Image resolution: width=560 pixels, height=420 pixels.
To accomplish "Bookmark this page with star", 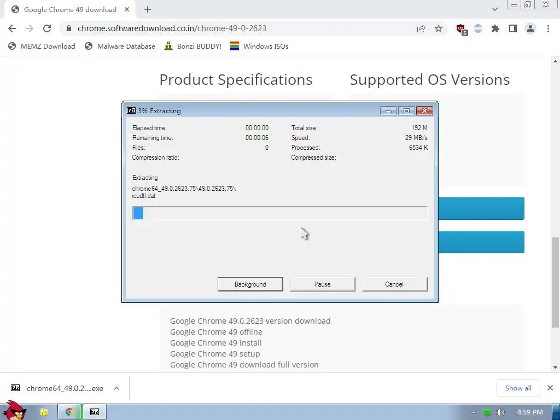I will [439, 28].
